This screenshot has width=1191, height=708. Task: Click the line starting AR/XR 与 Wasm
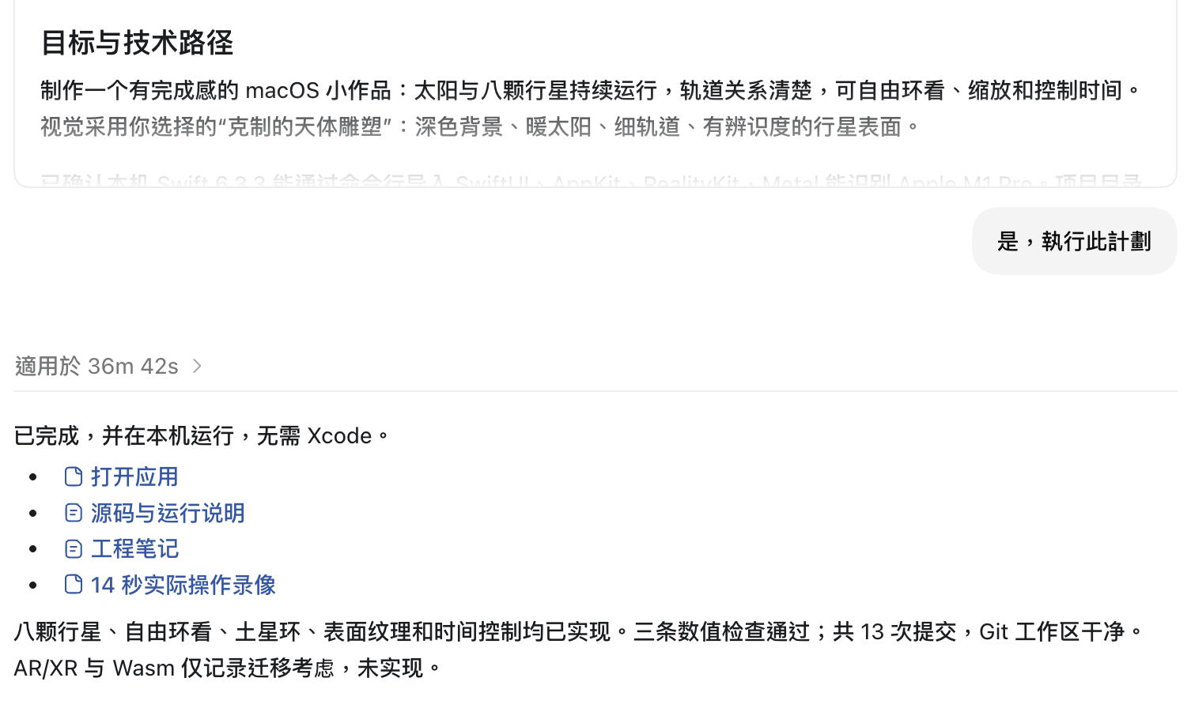[229, 668]
